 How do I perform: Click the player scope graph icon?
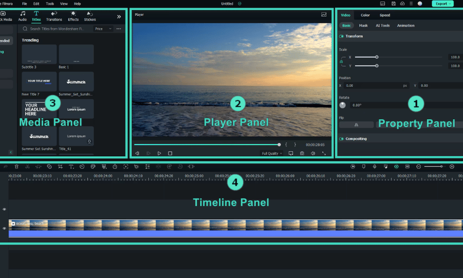[324, 14]
